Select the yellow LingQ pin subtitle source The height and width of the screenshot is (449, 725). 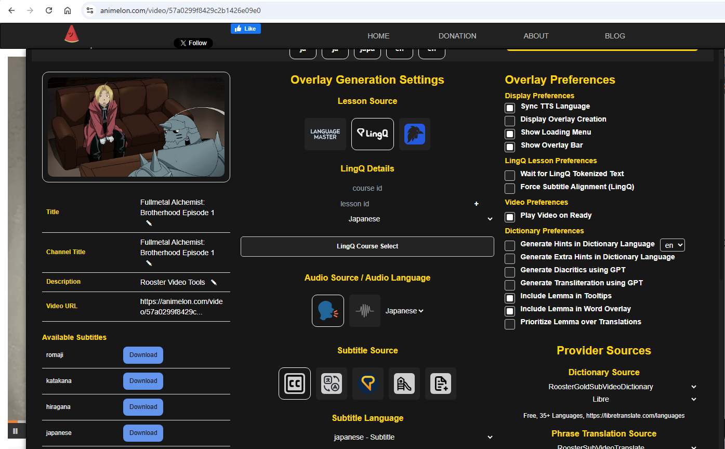368,384
